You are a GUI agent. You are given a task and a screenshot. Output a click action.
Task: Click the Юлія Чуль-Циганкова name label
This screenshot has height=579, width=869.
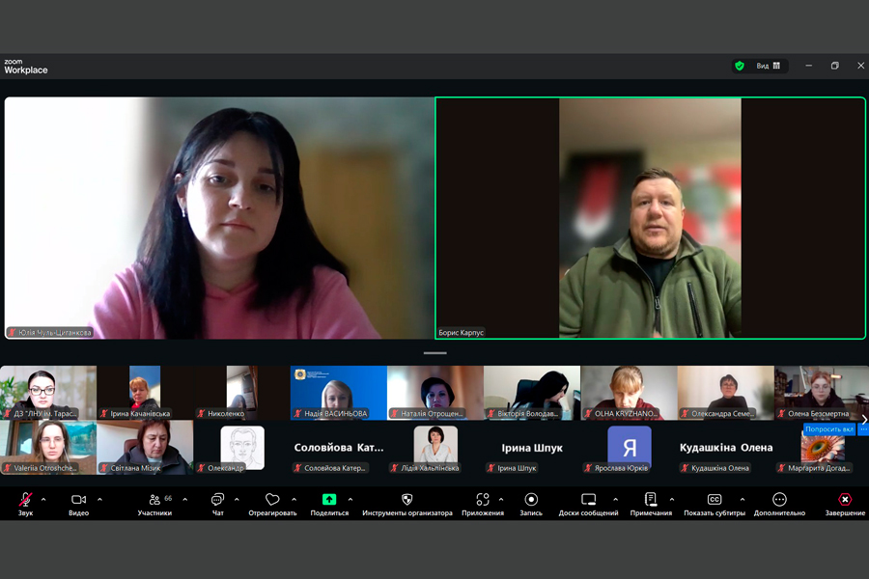pos(49,332)
